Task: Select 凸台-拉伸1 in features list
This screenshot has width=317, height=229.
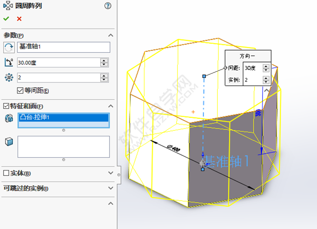Action: point(64,117)
